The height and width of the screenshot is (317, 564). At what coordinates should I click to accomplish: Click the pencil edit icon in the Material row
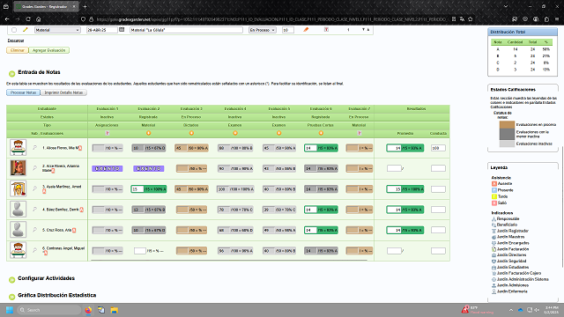[x=25, y=30]
